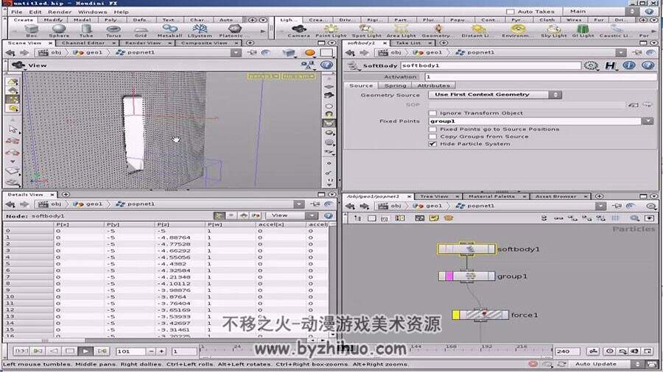The height and width of the screenshot is (372, 663).
Task: Add a Caustic Light from the shelf
Action: [614, 30]
